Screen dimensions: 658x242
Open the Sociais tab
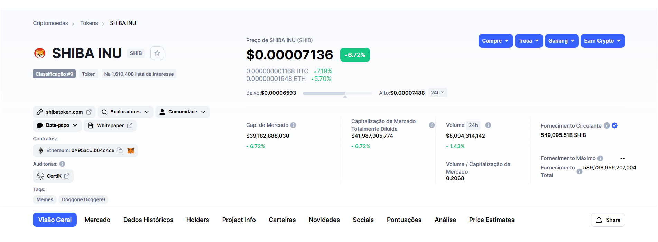click(x=363, y=220)
